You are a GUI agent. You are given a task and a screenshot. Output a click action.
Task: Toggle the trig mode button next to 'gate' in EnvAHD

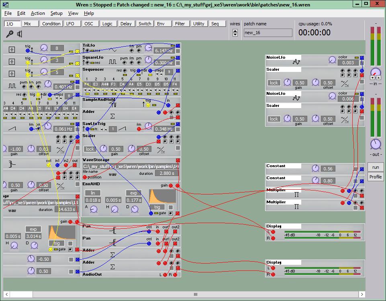[157, 207]
